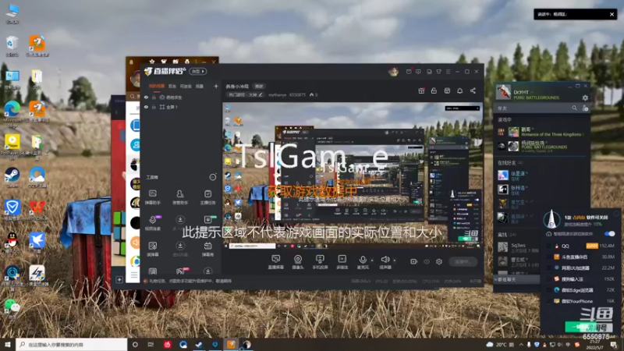This screenshot has width=624, height=351.
Task: Add live screen source in Douyu toolbar
Action: pyautogui.click(x=275, y=262)
